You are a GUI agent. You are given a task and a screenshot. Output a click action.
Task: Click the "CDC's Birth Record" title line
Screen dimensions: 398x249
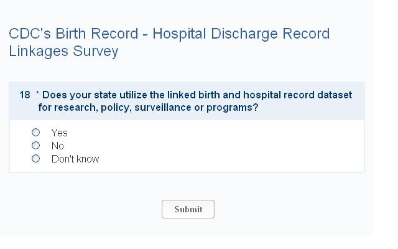[x=169, y=34]
